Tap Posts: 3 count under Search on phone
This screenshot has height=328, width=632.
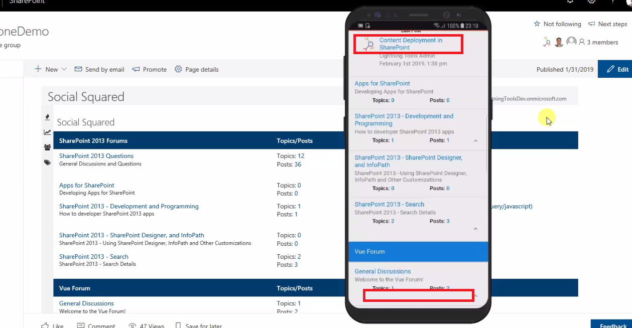(440, 221)
